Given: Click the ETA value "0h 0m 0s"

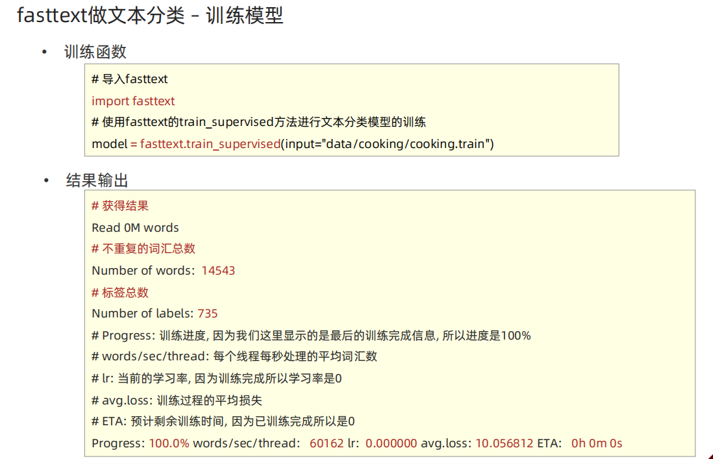Looking at the screenshot, I should pos(597,443).
